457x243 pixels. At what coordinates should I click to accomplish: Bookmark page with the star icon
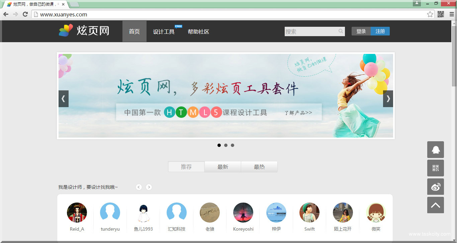[430, 14]
